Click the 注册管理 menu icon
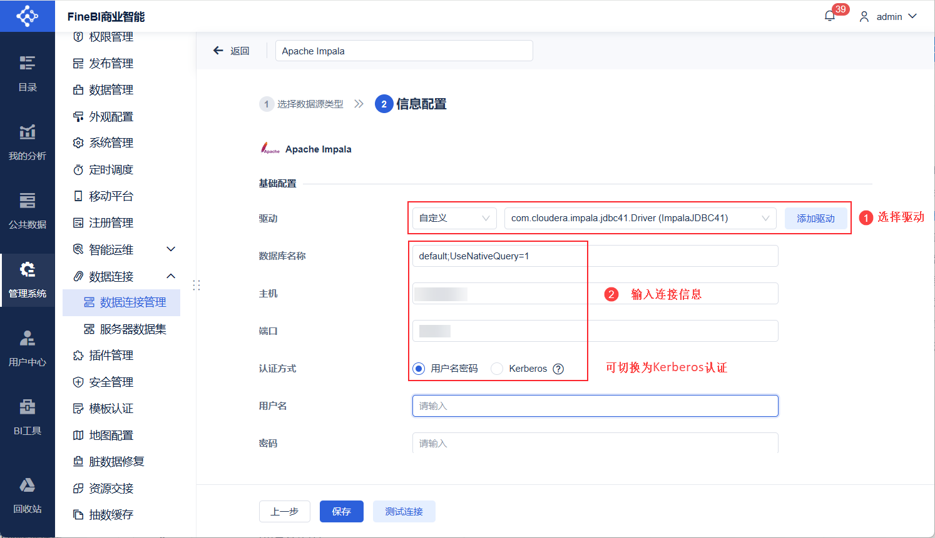 (x=78, y=223)
